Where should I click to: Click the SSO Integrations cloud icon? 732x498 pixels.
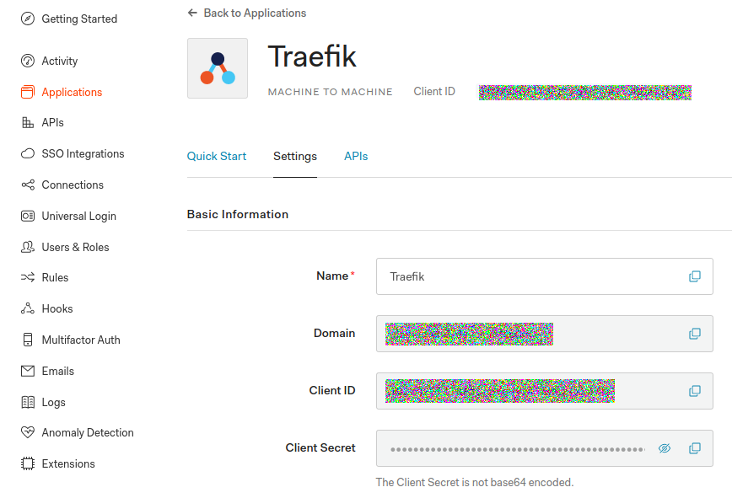(28, 153)
